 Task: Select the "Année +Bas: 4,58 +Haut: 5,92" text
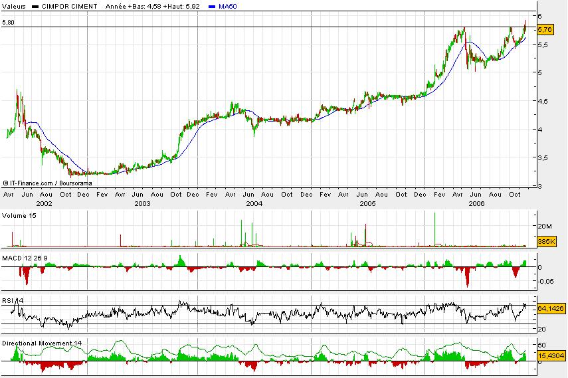(x=153, y=6)
